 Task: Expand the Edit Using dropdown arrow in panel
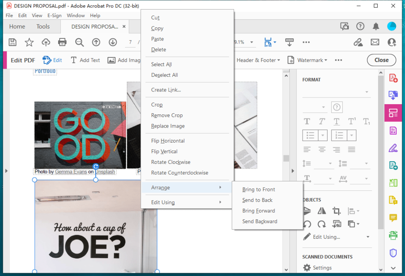pyautogui.click(x=368, y=237)
